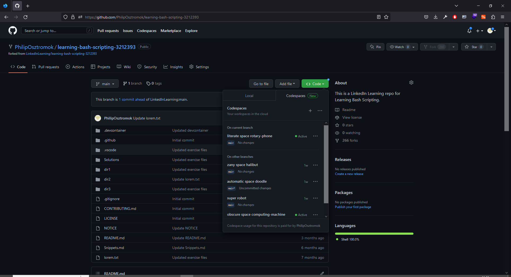Open the Firefox hamburger menu
This screenshot has width=511, height=277.
point(503,17)
